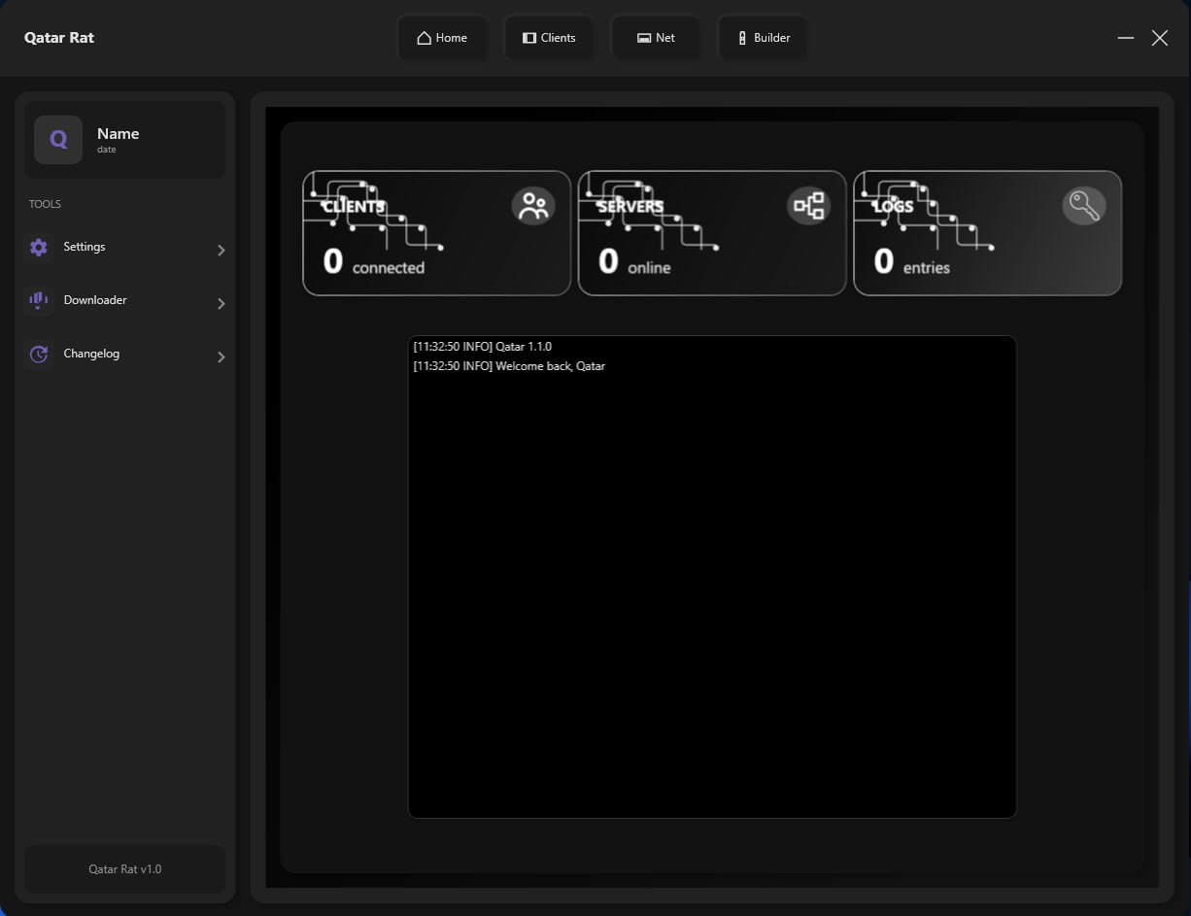Click the house icon inside the Home button
The width and height of the screenshot is (1191, 916).
click(422, 37)
